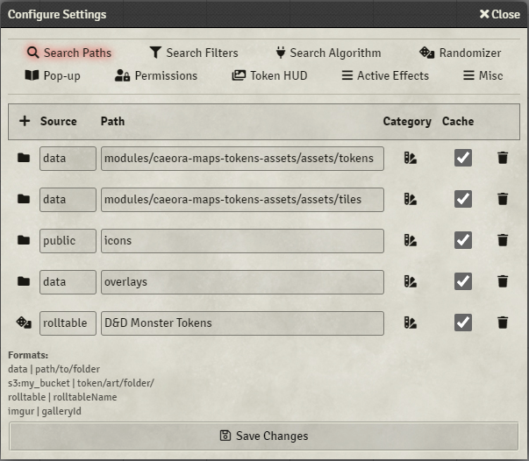
Task: Toggle Cache for the assets/tokens path
Action: (x=463, y=158)
